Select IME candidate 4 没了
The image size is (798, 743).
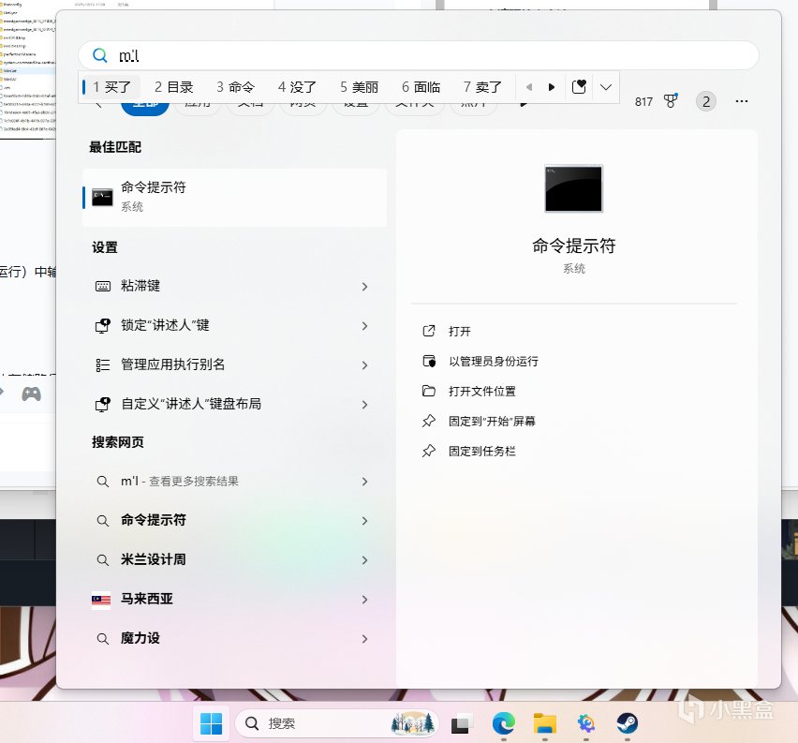click(x=297, y=87)
